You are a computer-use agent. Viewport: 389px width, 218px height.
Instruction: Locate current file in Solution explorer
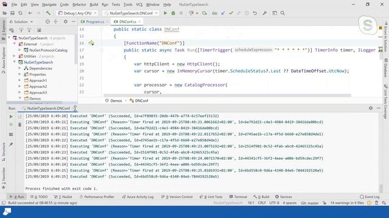pyautogui.click(x=47, y=22)
